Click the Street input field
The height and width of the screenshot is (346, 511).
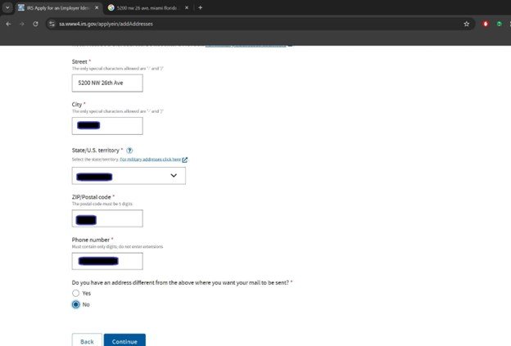point(107,83)
